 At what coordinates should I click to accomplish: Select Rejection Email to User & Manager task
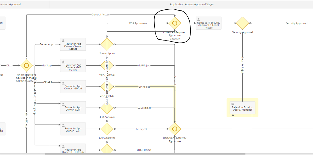point(243,108)
